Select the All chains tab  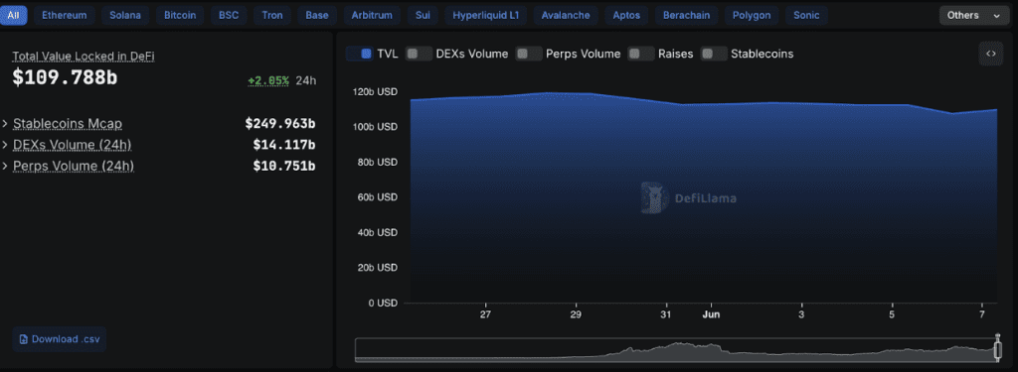(x=14, y=16)
